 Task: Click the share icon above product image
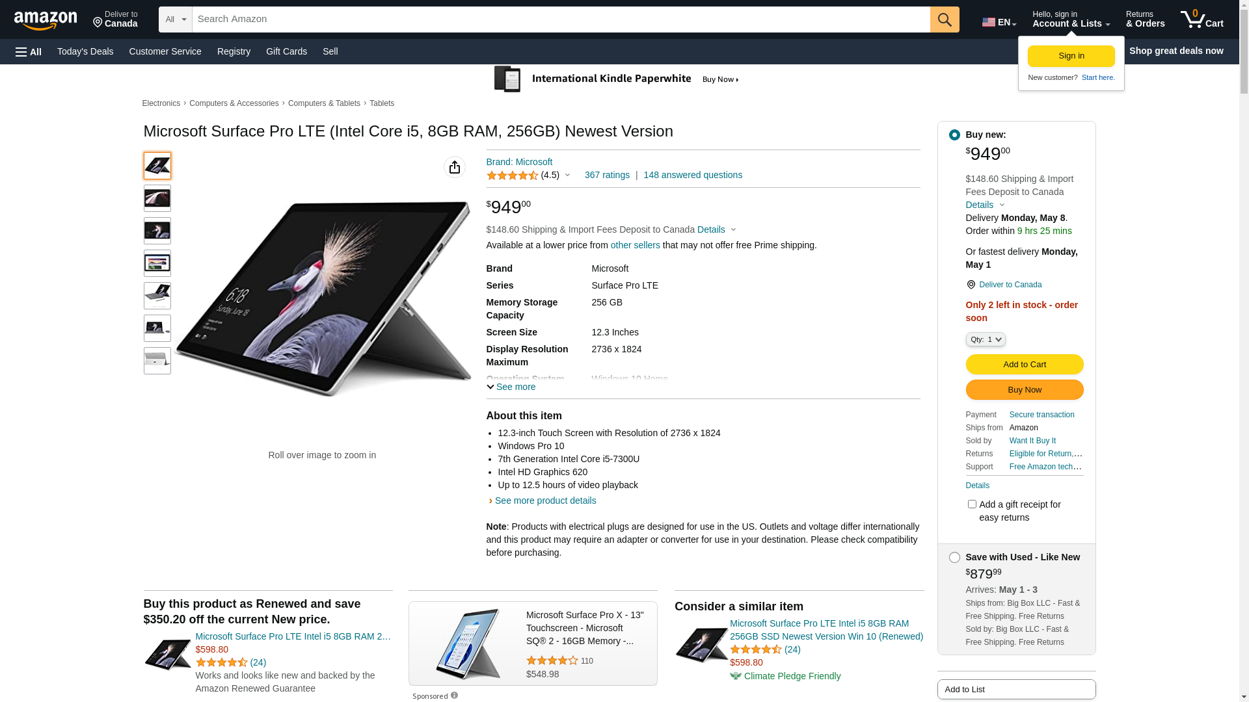coord(455,167)
